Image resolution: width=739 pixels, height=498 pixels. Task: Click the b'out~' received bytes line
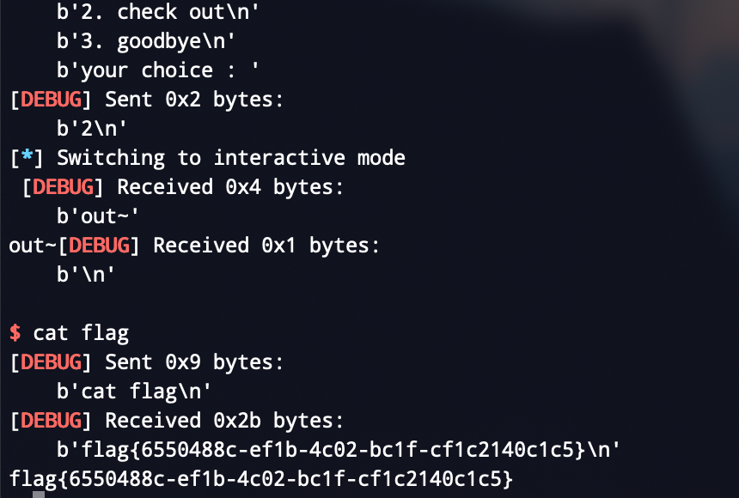[98, 216]
